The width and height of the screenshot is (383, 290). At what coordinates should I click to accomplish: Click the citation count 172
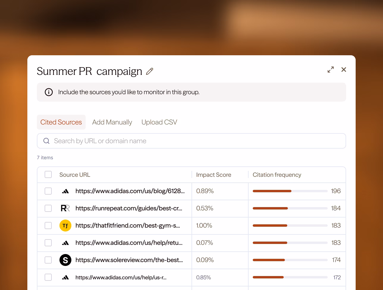click(x=337, y=277)
